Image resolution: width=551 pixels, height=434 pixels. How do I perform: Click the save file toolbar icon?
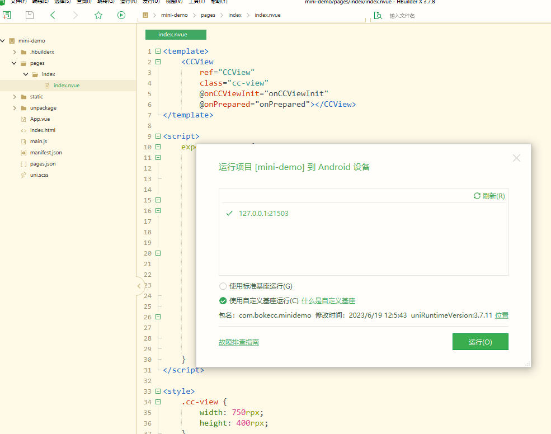coord(30,15)
